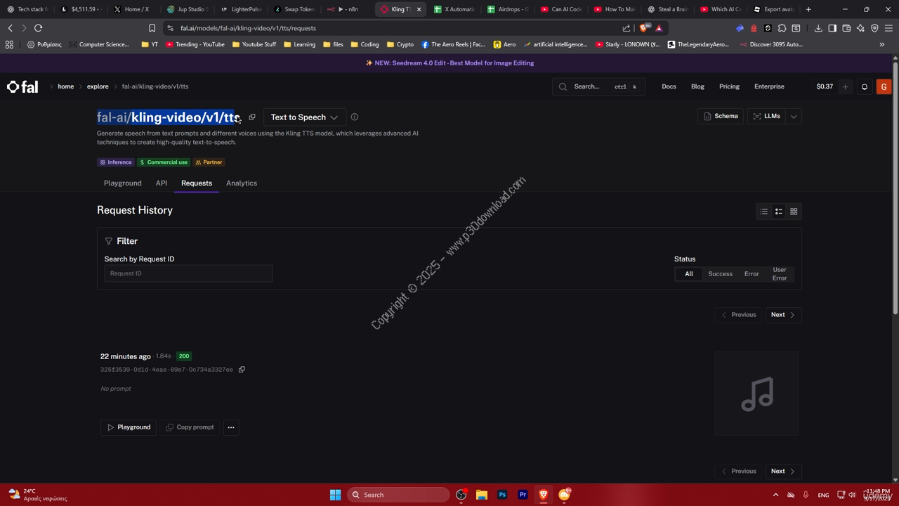Show hidden system tray icons
899x506 pixels.
(x=775, y=495)
